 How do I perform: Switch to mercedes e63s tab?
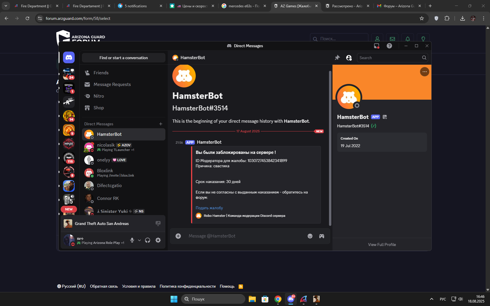(244, 6)
